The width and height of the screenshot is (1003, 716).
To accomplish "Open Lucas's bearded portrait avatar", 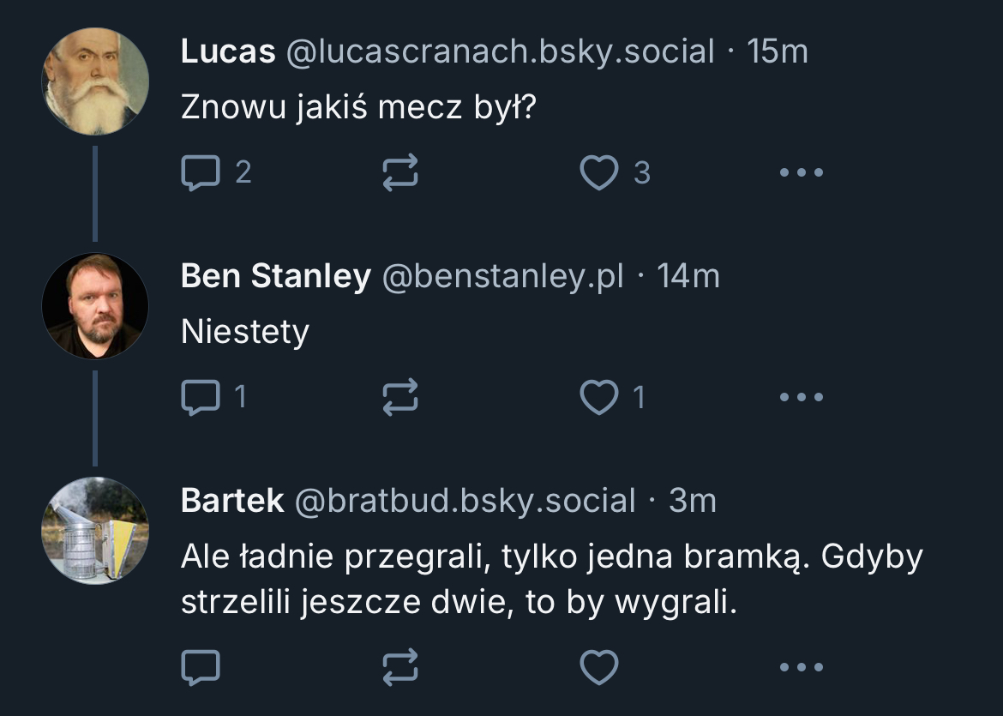I will pos(95,81).
